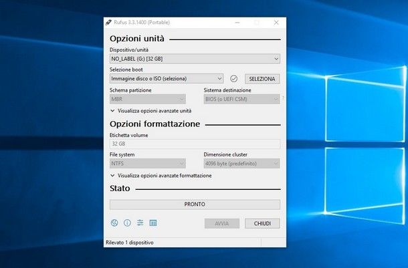
Task: Click the 'File system' label
Action: (x=122, y=154)
